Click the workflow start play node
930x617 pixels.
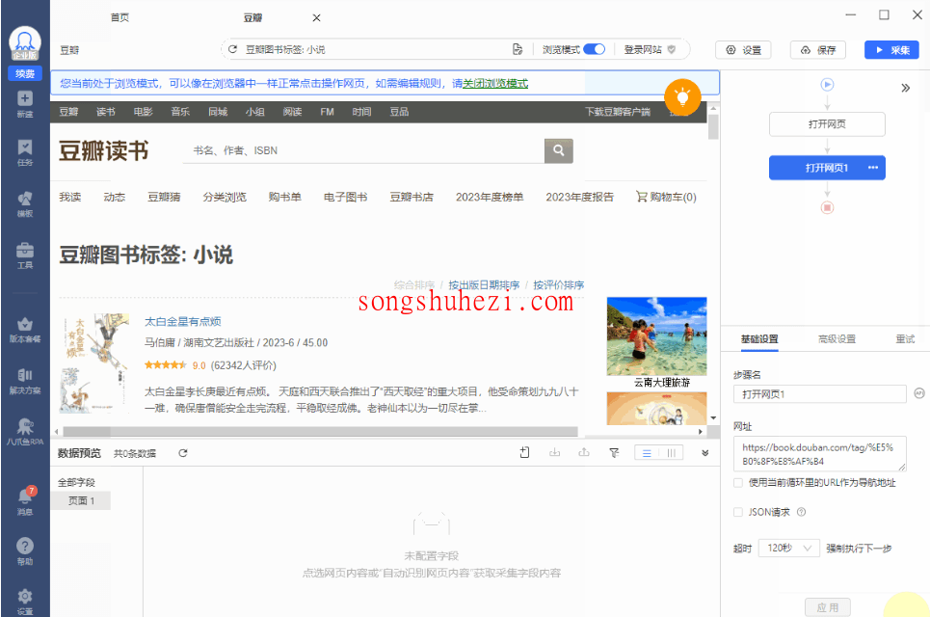(828, 84)
